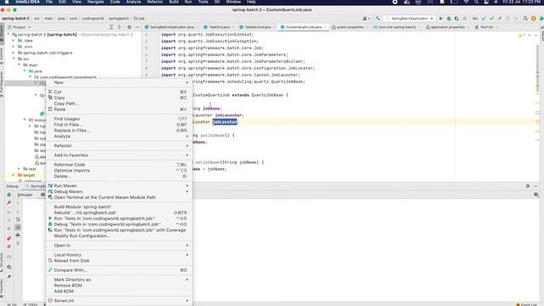Expand the Local History submenu
Image resolution: width=544 pixels, height=306 pixels.
point(119,255)
